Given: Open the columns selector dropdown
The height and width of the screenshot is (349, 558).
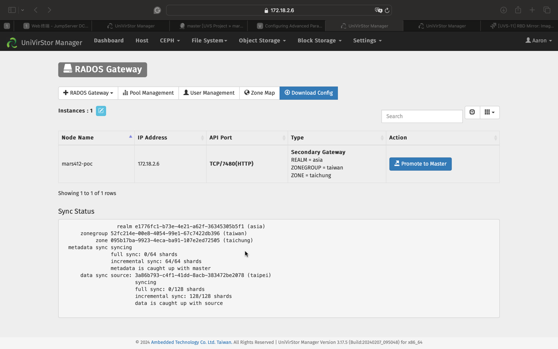Looking at the screenshot, I should pos(489,113).
